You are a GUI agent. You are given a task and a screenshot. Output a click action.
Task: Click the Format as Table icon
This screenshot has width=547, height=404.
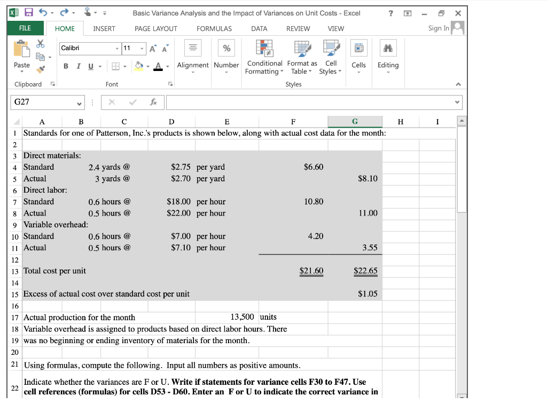pos(301,56)
